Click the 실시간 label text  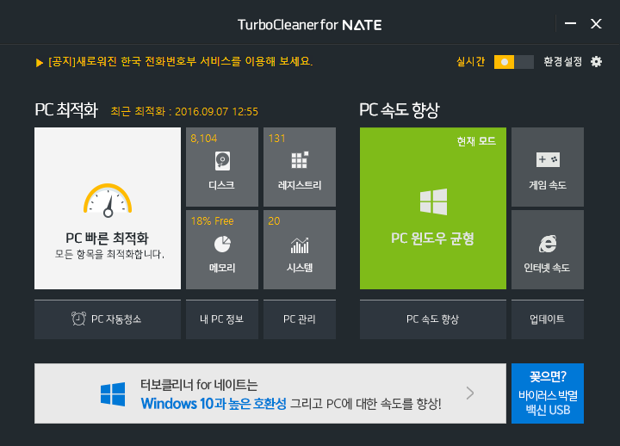click(470, 62)
